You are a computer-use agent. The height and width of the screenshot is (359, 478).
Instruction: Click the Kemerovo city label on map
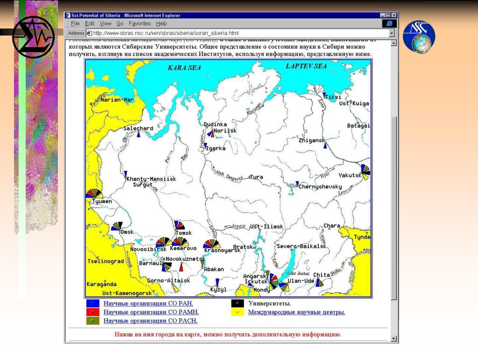pos(183,248)
